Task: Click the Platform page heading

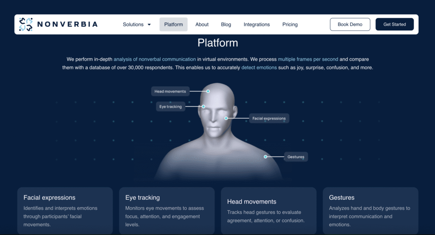Action: point(218,43)
